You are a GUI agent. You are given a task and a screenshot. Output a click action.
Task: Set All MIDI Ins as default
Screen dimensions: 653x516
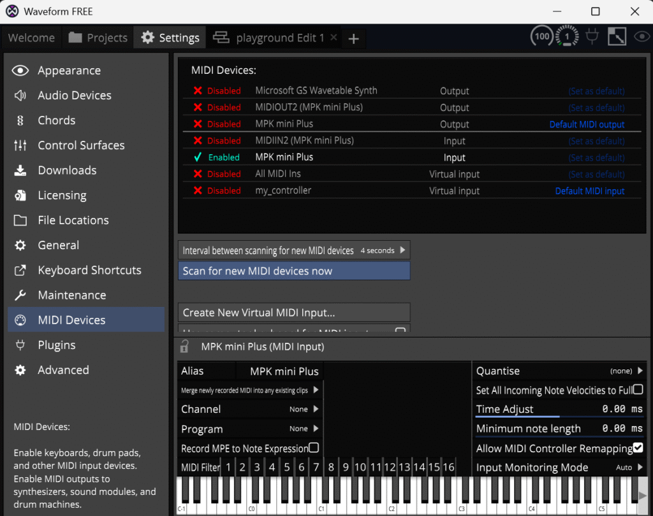[596, 175]
